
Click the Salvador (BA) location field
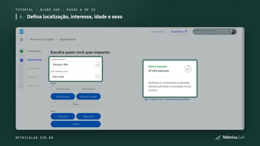[76, 65]
